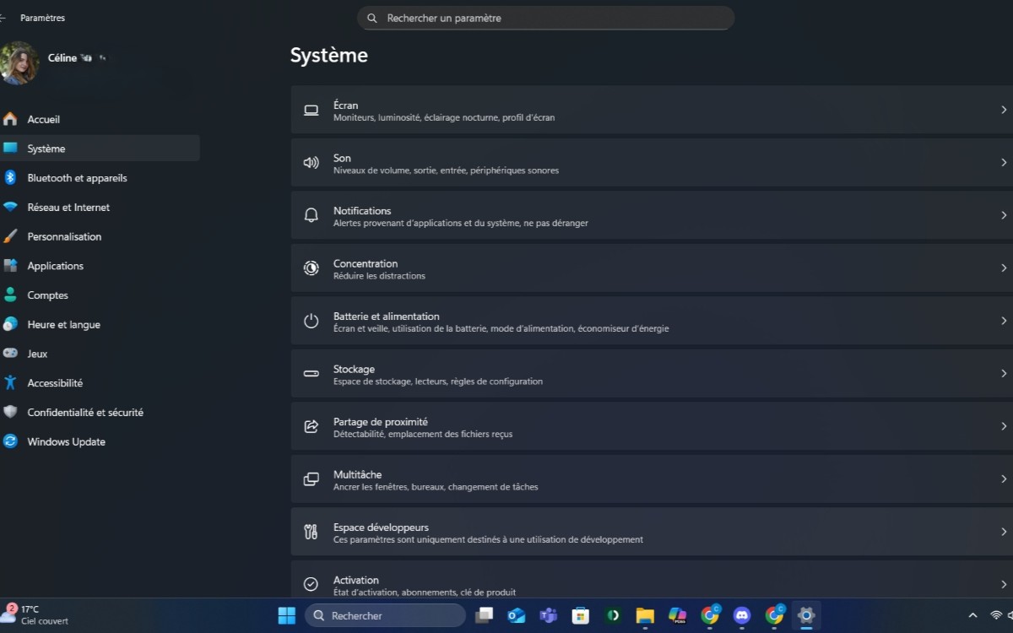Click the Stockage drive icon
This screenshot has height=633, width=1013.
[310, 374]
